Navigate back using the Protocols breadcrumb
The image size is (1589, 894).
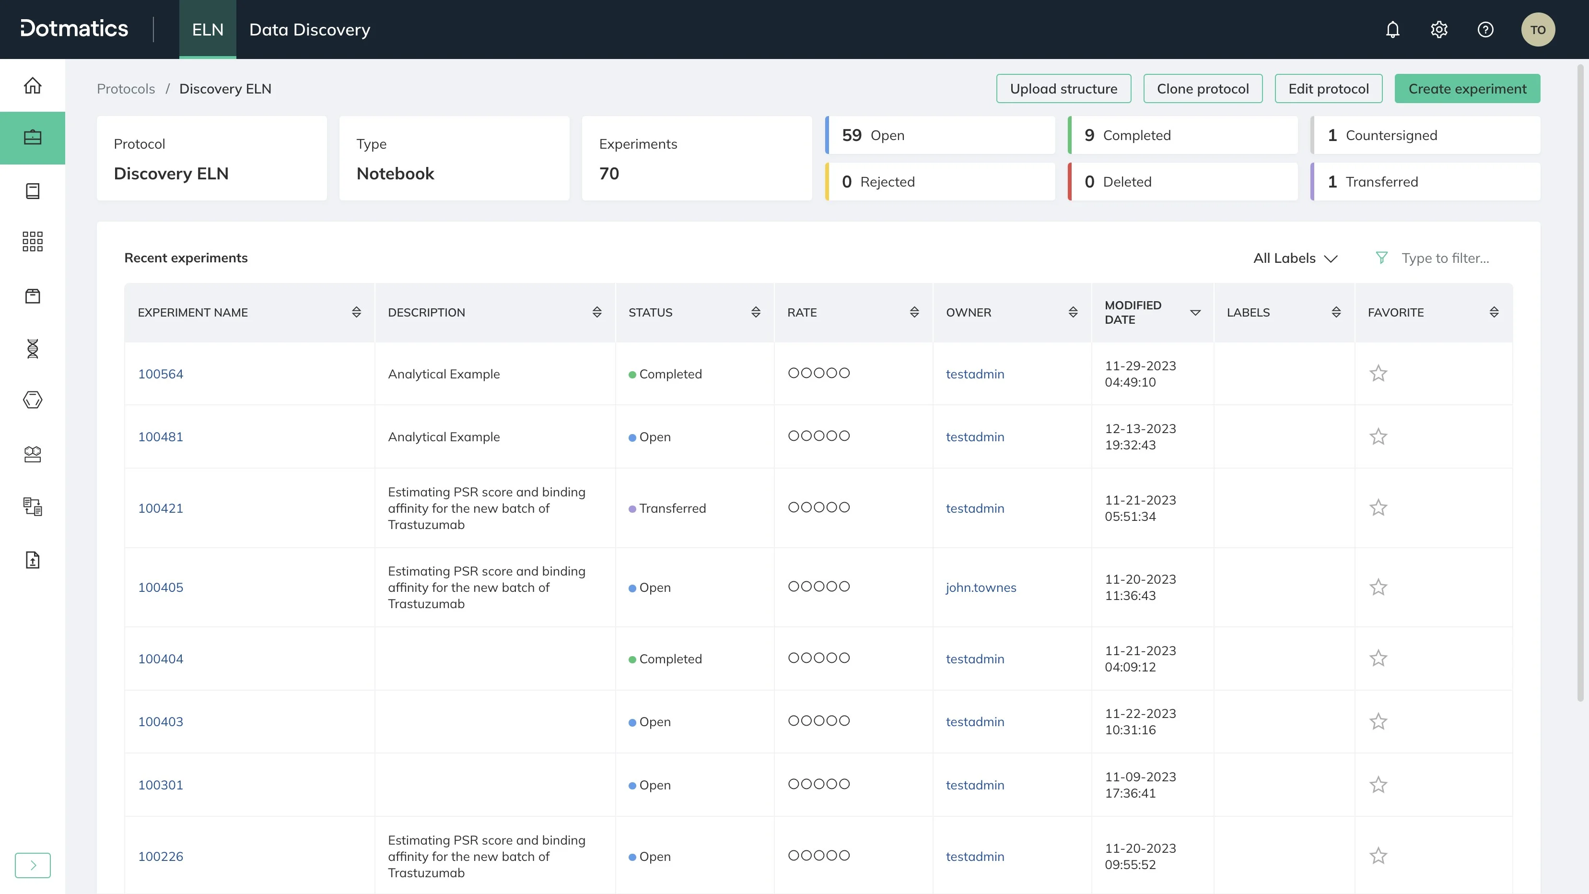[x=125, y=88]
